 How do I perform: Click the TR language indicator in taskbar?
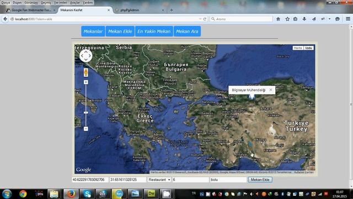pyautogui.click(x=194, y=193)
